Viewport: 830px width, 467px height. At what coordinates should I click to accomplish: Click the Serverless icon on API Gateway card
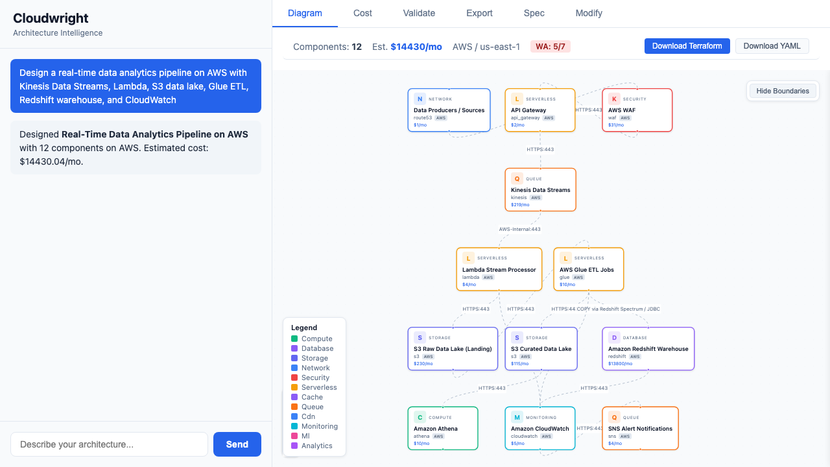517,99
